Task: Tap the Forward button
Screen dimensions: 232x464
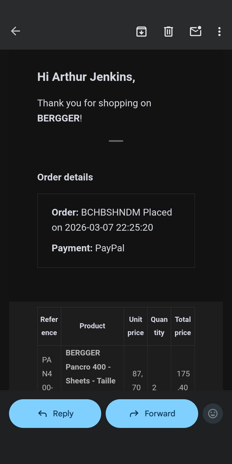Action: (152, 413)
